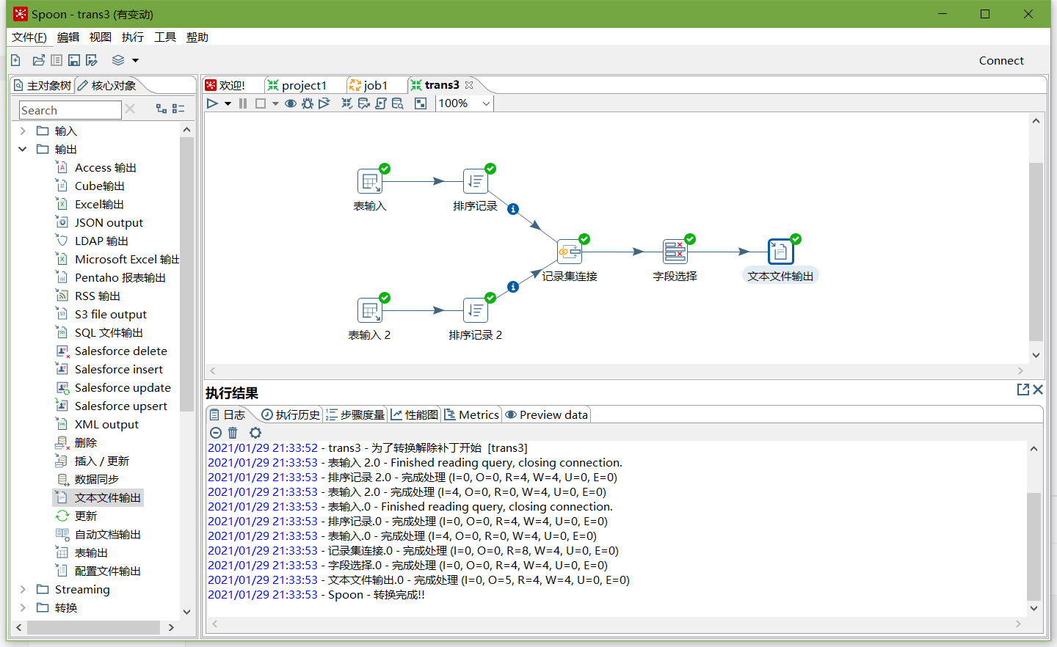Open the 步骤度量 results tab

coord(355,415)
